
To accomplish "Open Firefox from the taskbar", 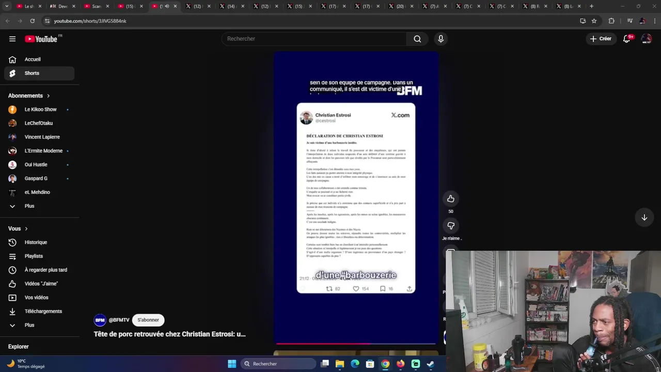I will point(400,364).
